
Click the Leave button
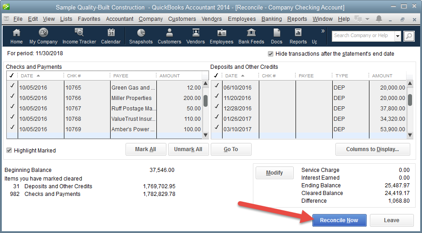(x=391, y=220)
